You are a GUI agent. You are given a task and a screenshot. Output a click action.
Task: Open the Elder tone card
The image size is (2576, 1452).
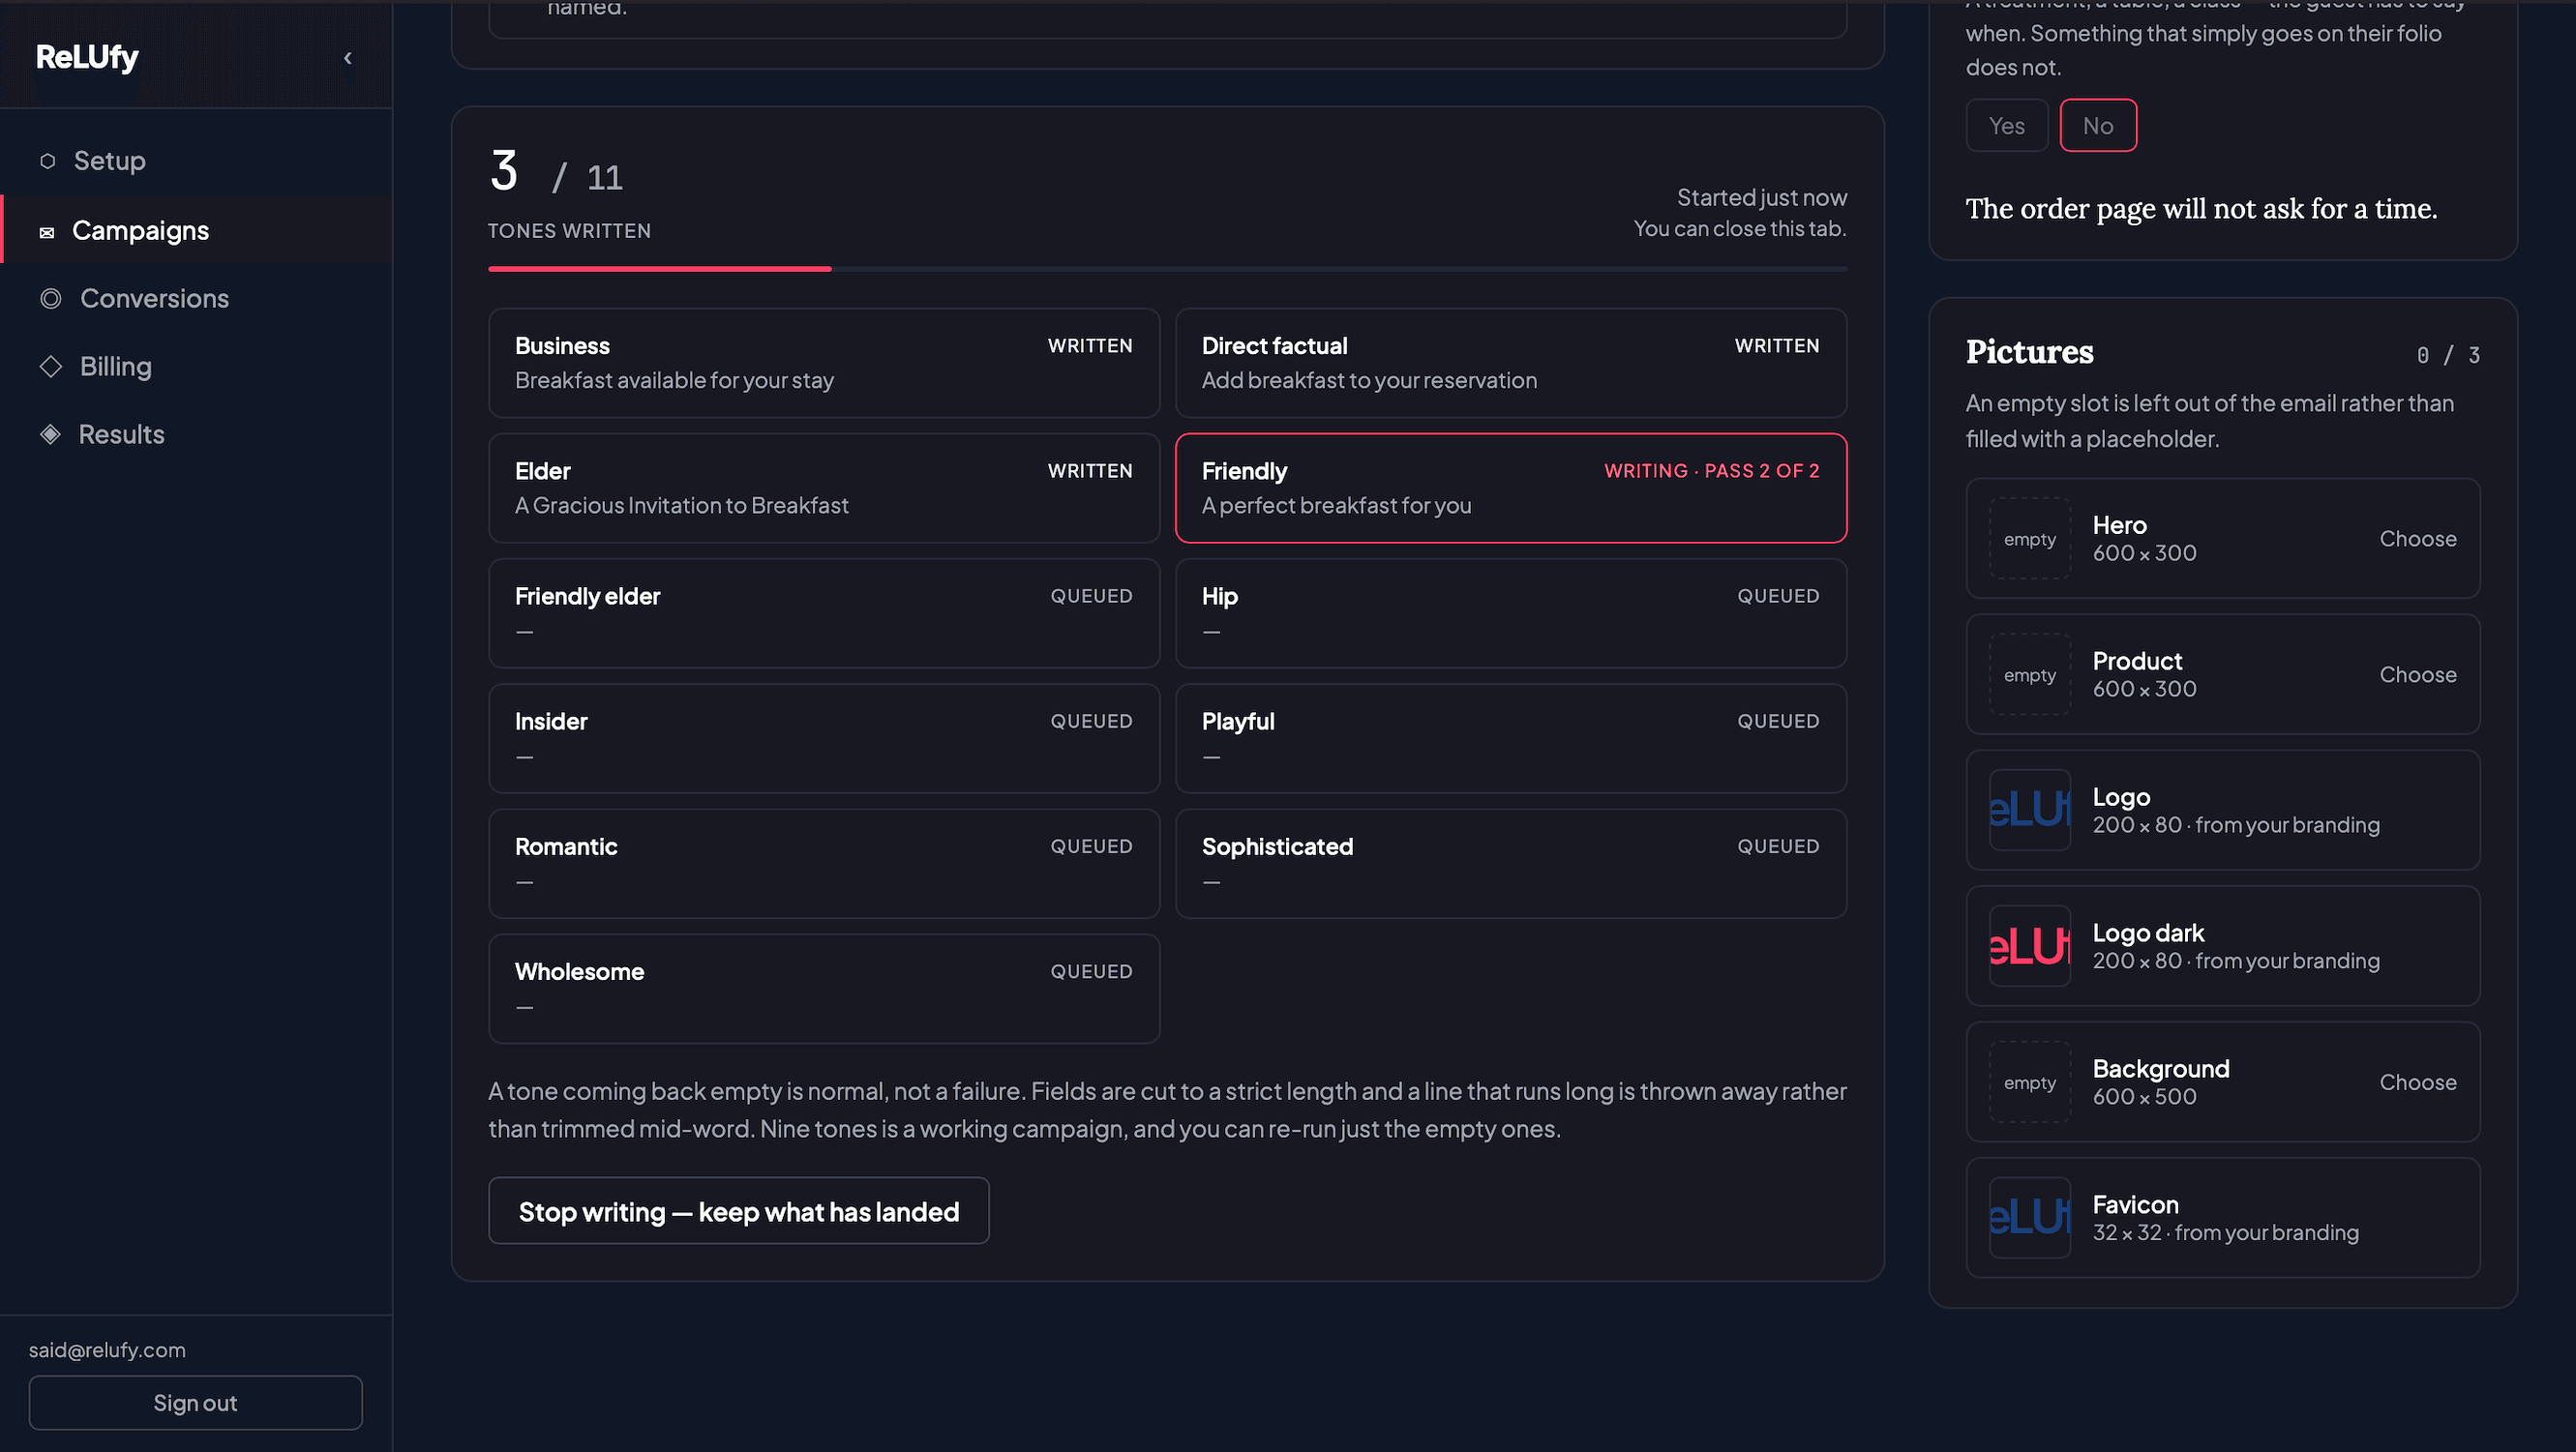[824, 489]
